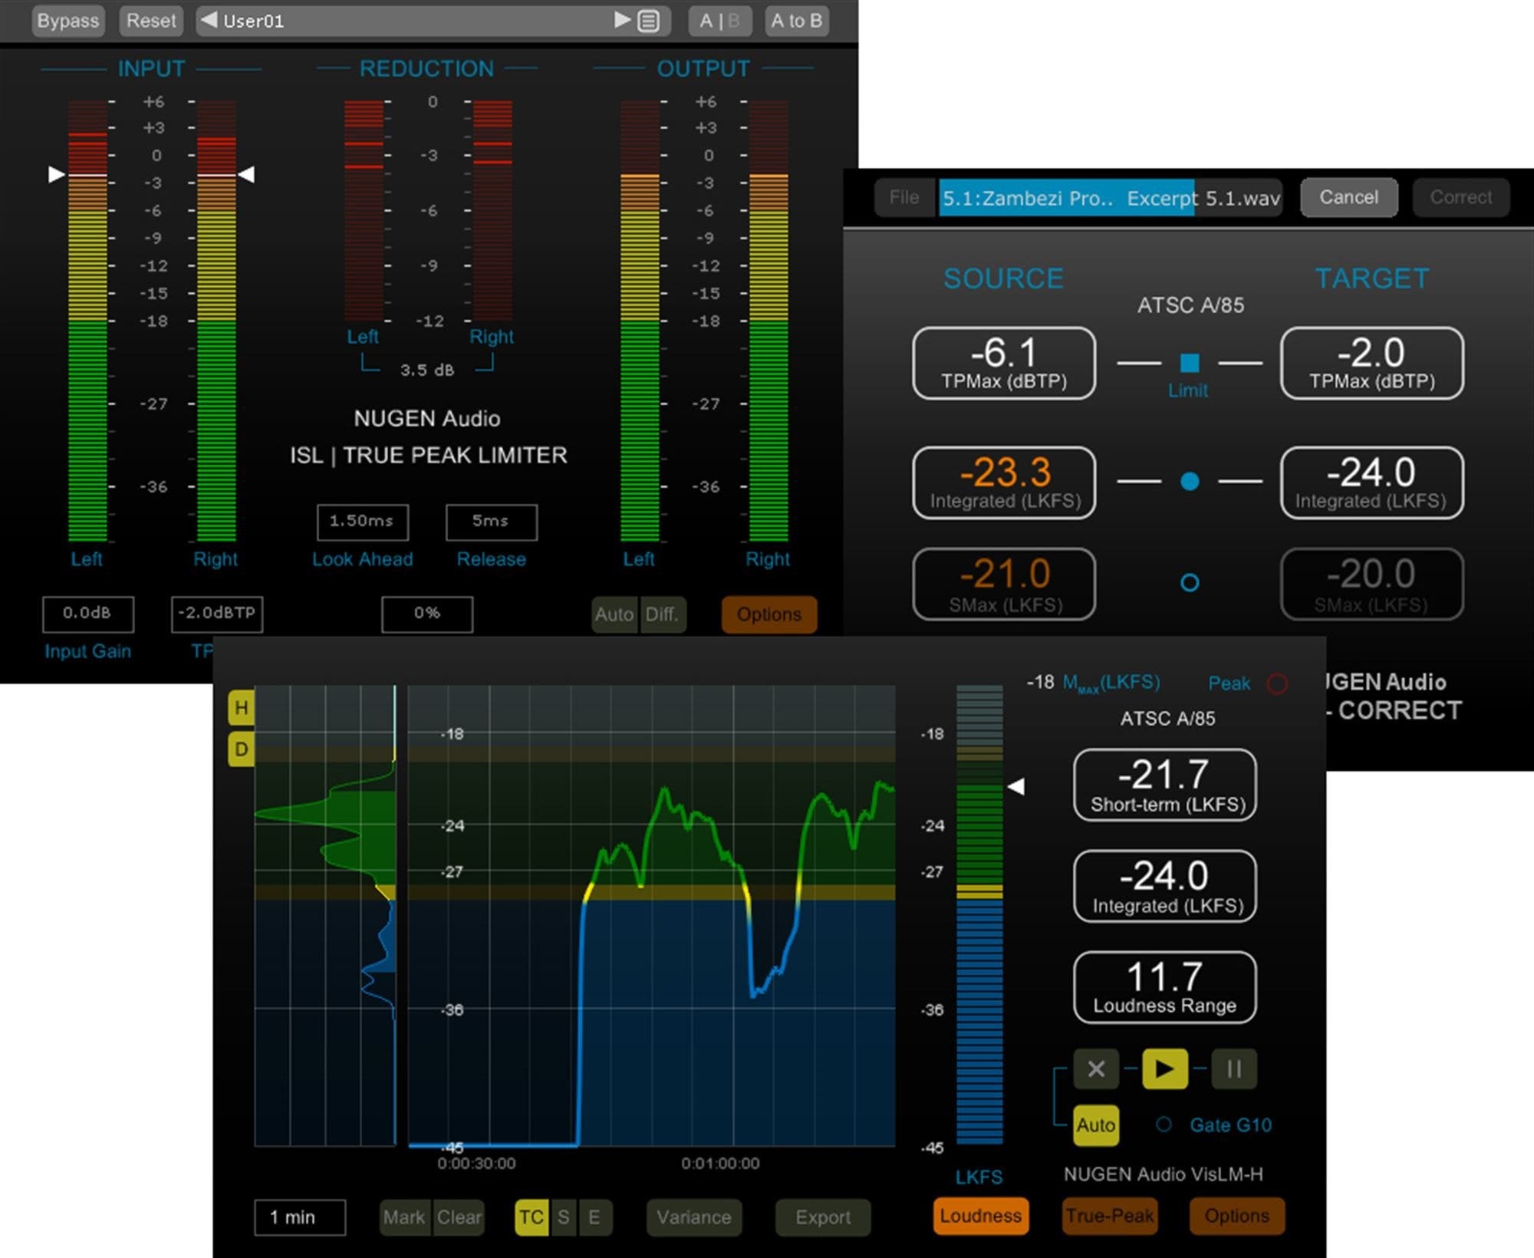Click the Mmax (LKFS) label
Image resolution: width=1534 pixels, height=1258 pixels.
(1111, 683)
